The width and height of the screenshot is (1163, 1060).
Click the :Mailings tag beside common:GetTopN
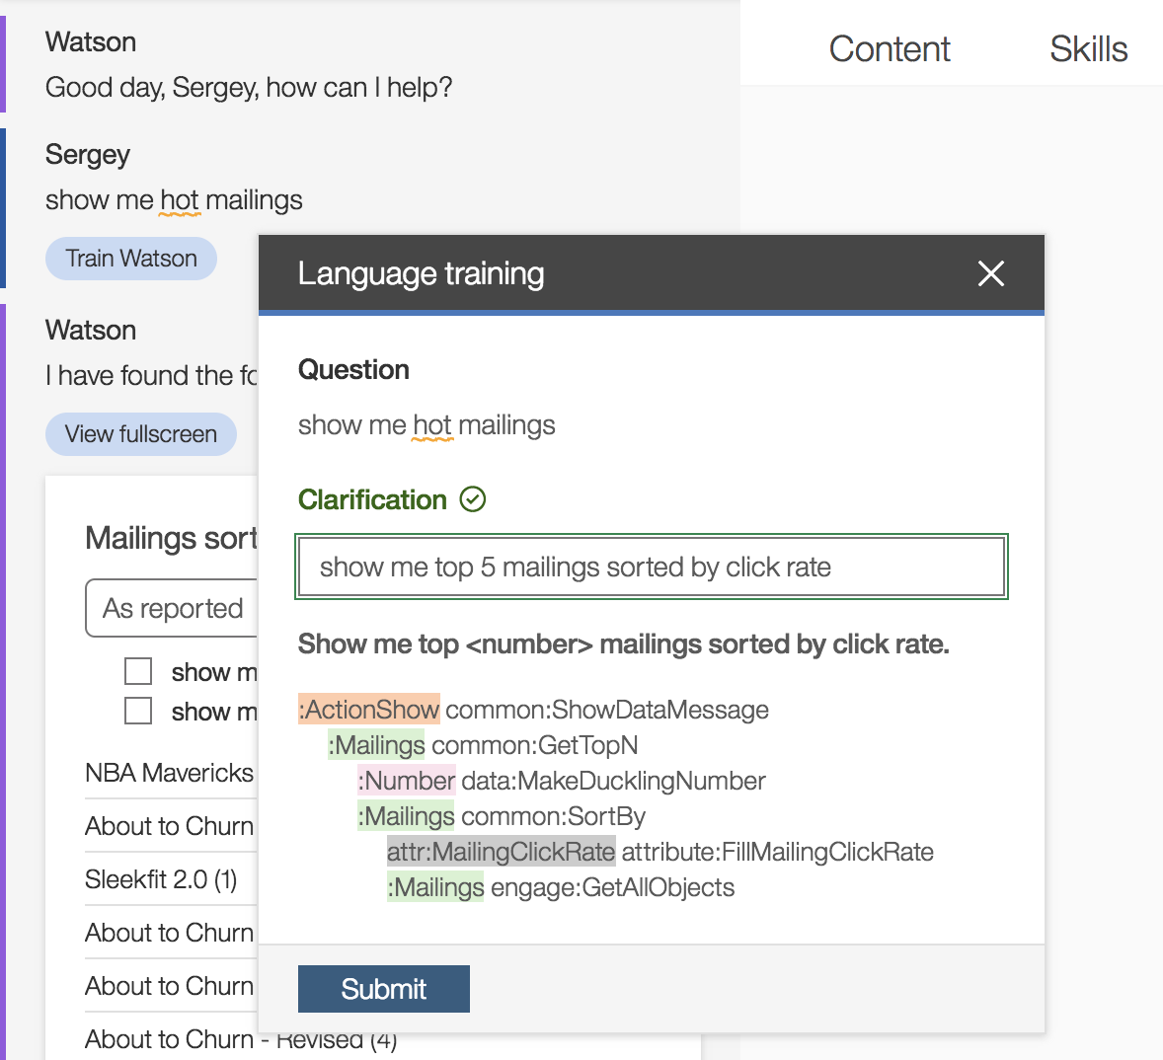376,745
